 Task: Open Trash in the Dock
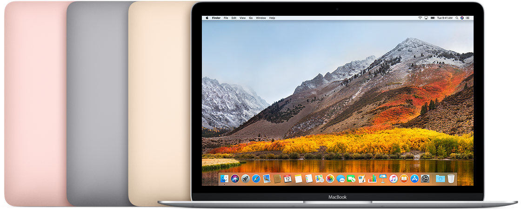451,178
